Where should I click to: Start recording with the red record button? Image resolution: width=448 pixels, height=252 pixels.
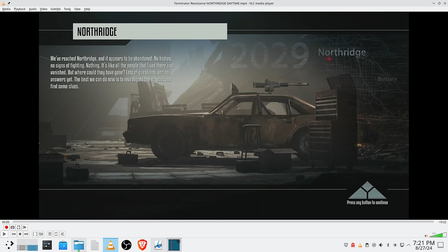(6, 227)
